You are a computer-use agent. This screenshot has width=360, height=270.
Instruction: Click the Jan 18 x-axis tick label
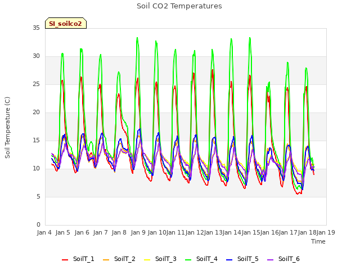(x=307, y=232)
